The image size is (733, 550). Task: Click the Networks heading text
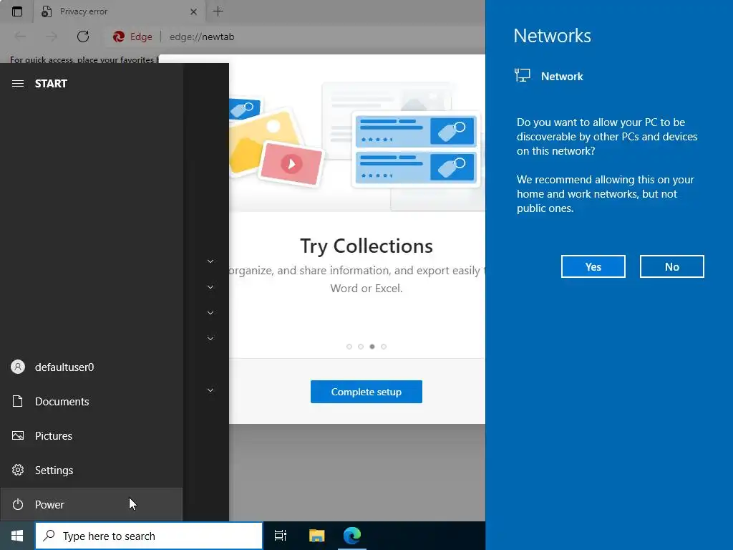[552, 36]
